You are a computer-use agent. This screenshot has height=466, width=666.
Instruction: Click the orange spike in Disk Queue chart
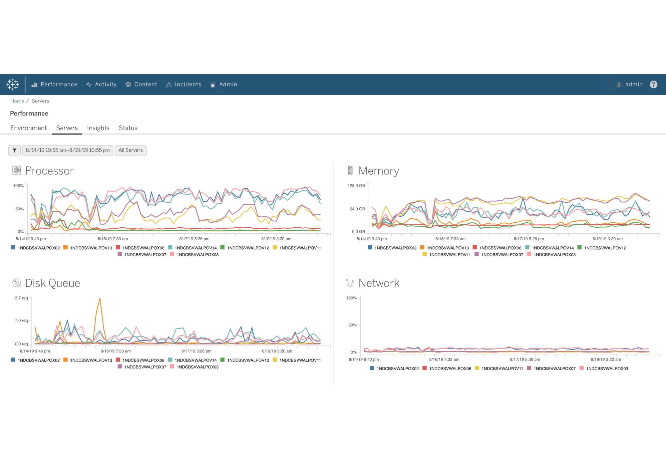(x=100, y=299)
